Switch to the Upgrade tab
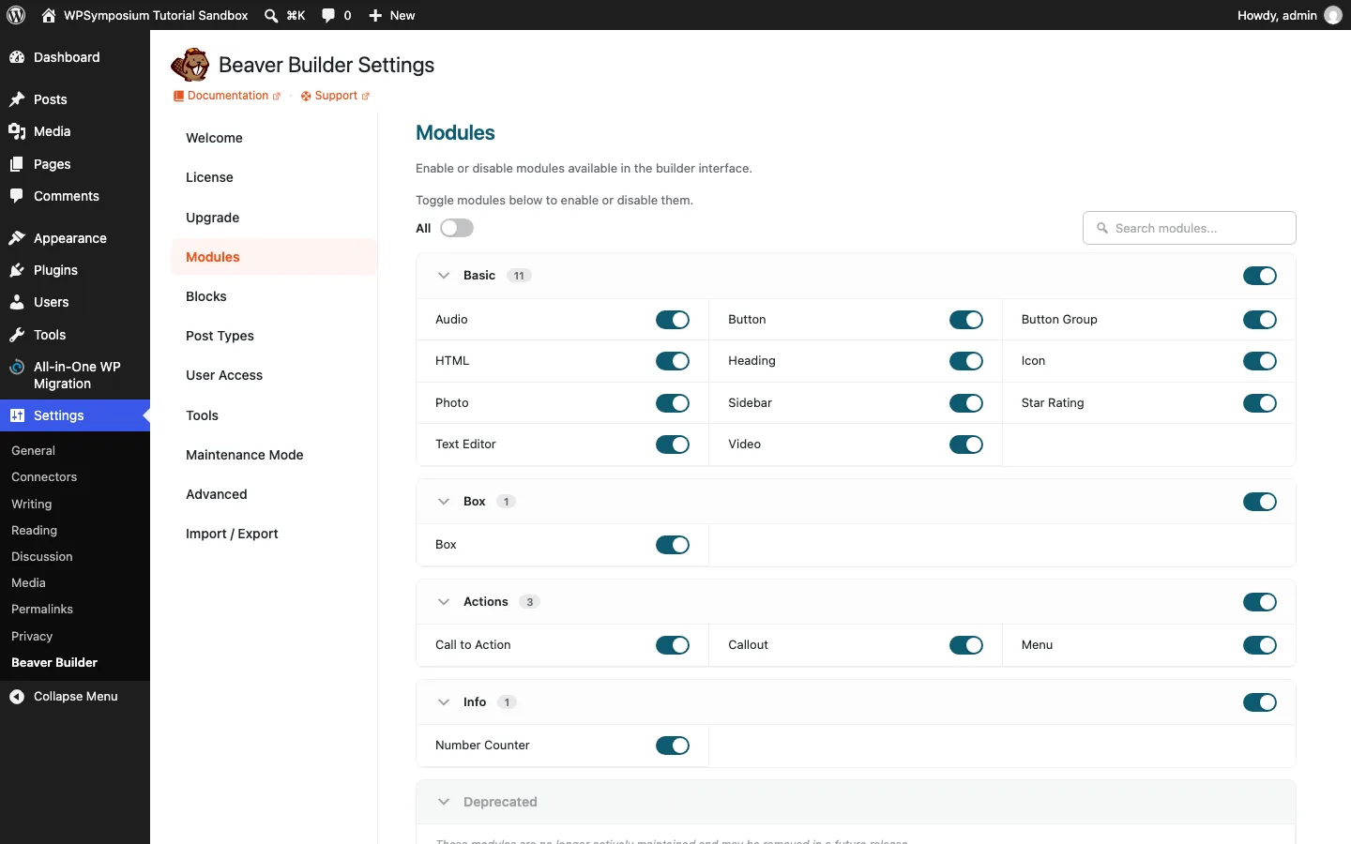The height and width of the screenshot is (844, 1351). click(274, 218)
